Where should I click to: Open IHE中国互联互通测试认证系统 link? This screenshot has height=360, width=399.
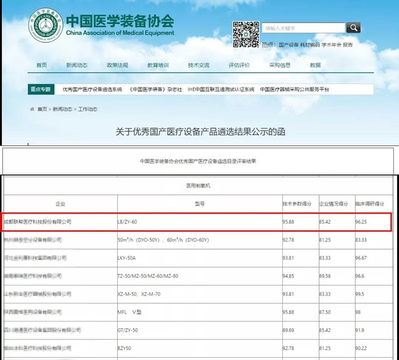tap(221, 89)
